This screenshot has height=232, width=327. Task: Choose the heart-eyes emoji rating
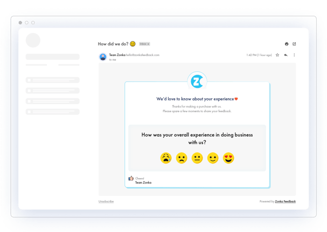tap(228, 158)
